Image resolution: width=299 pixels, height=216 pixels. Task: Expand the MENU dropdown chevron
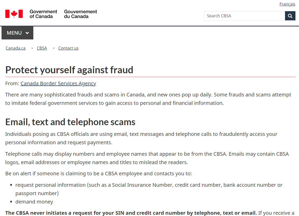tap(27, 33)
